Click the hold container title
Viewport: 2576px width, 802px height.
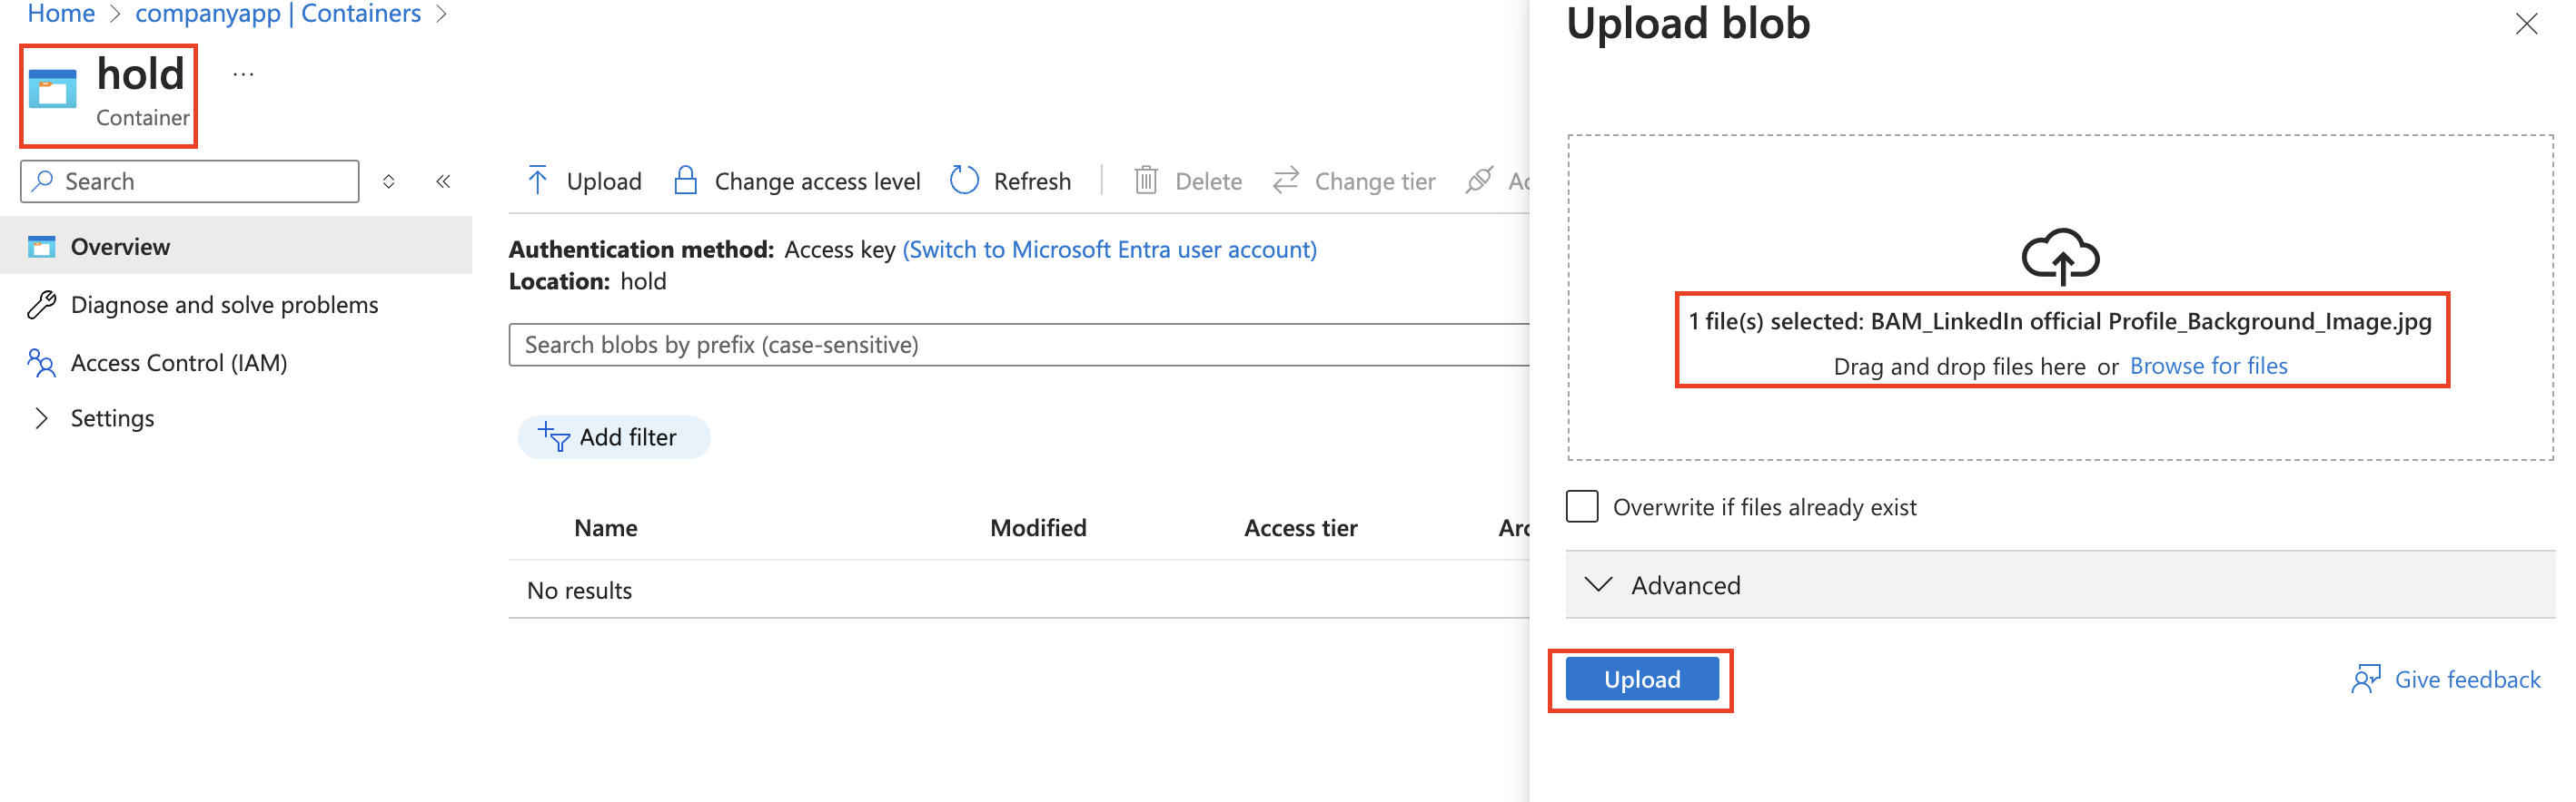click(x=141, y=73)
